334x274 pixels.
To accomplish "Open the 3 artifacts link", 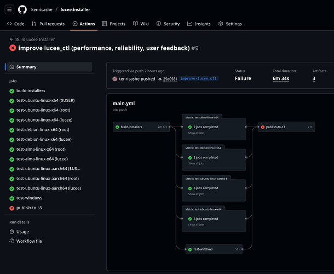I will pyautogui.click(x=314, y=78).
